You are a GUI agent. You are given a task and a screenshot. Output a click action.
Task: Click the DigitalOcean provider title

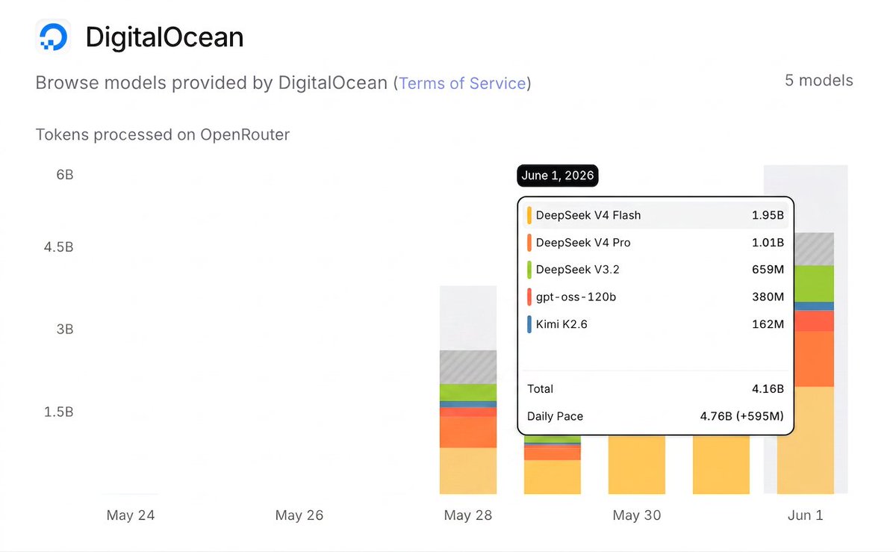164,37
